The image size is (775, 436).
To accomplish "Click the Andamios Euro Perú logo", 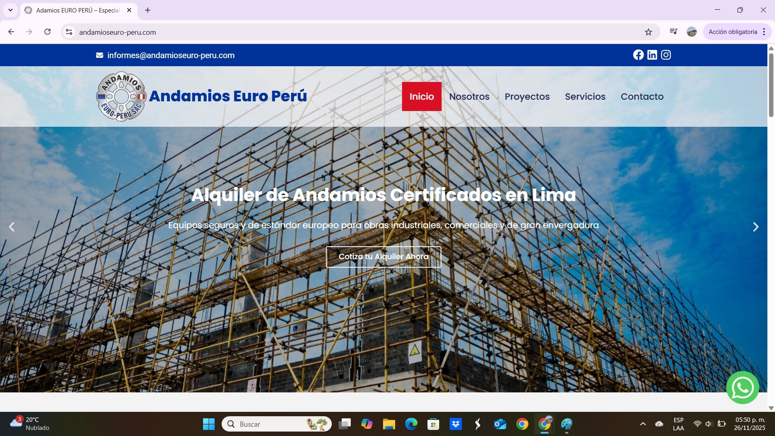I will click(121, 96).
